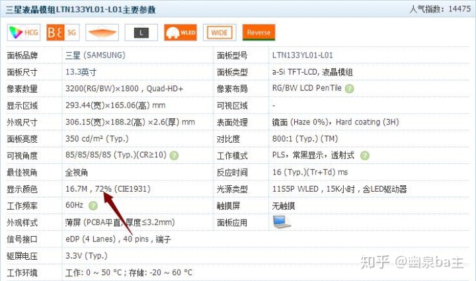Select the 11S5P WLED light source value
Screen dimensions: 476x281
(x=339, y=189)
